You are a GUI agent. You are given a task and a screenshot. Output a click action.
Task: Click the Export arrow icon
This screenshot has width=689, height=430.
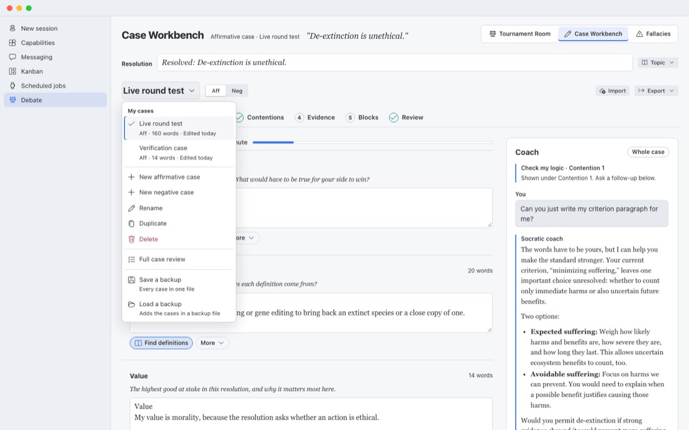tap(641, 91)
